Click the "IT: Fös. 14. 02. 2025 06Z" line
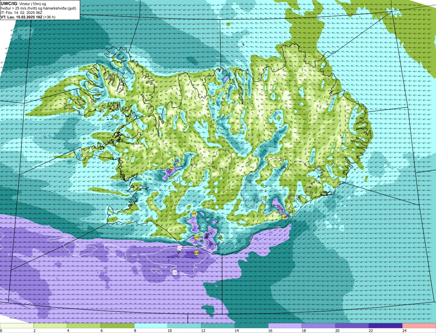This screenshot has width=436, height=333. [21, 13]
